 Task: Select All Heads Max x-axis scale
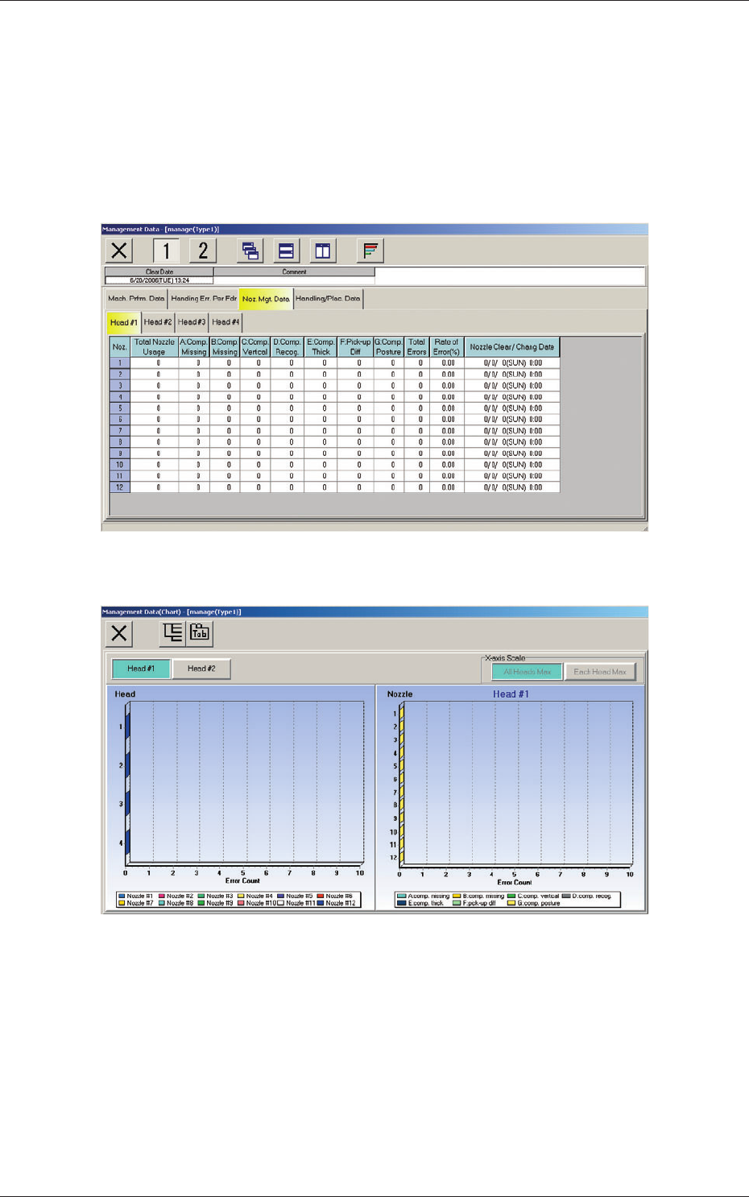528,672
